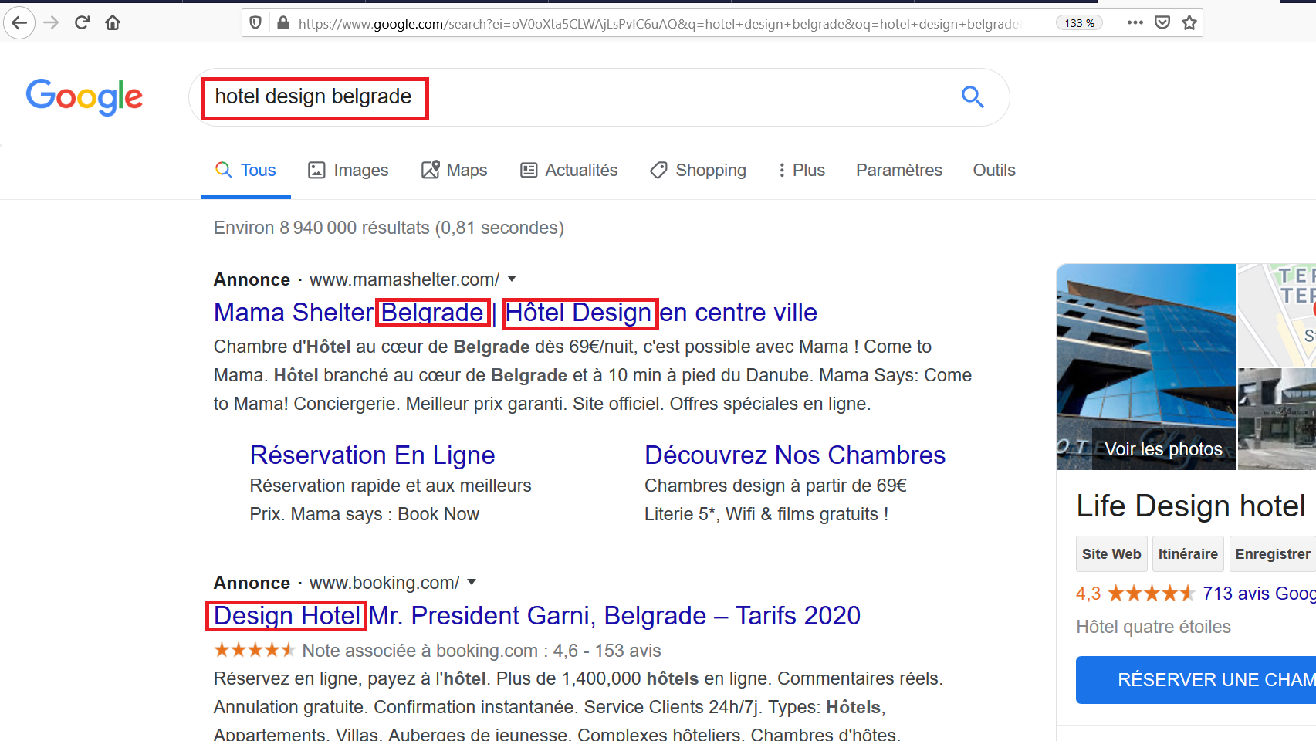Click www.mamashelter.com/ ad URL text
Image resolution: width=1316 pixels, height=741 pixels.
pyautogui.click(x=404, y=279)
